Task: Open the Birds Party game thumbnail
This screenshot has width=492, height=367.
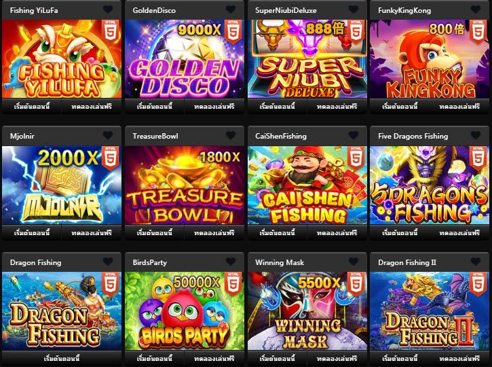Action: coord(185,311)
